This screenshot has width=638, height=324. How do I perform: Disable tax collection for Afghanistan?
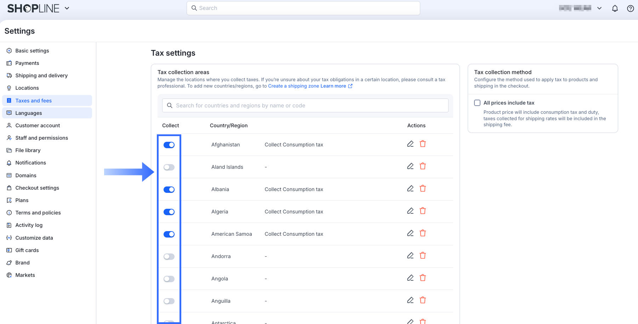click(x=169, y=145)
